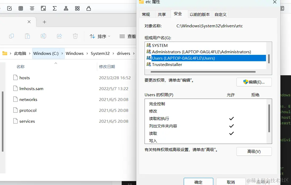
Task: Expand chevron after System32 breadcrumb
Action: [x=113, y=54]
